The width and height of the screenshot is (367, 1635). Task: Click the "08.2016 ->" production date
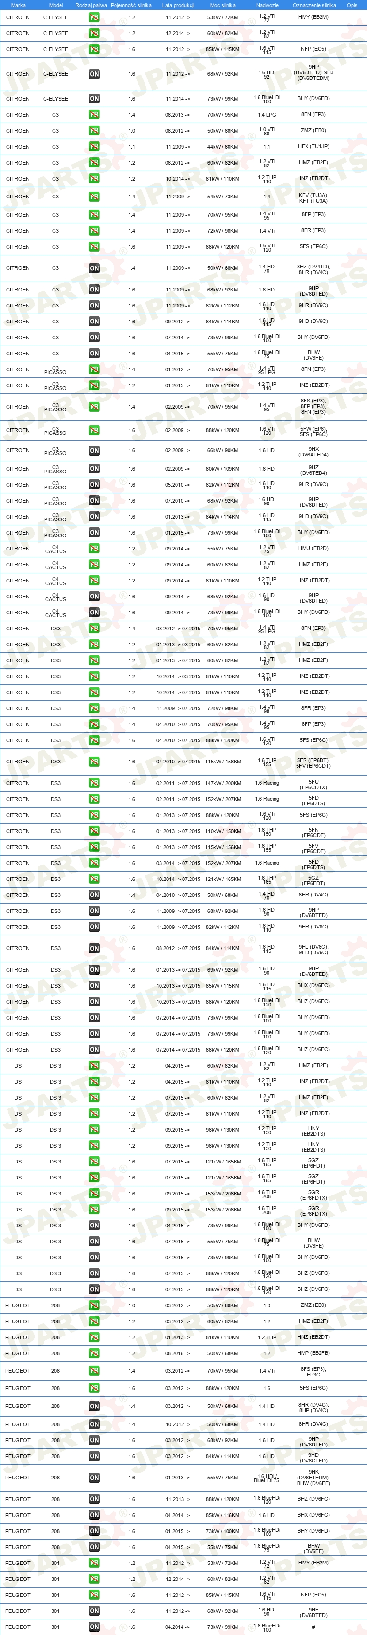point(177,1353)
